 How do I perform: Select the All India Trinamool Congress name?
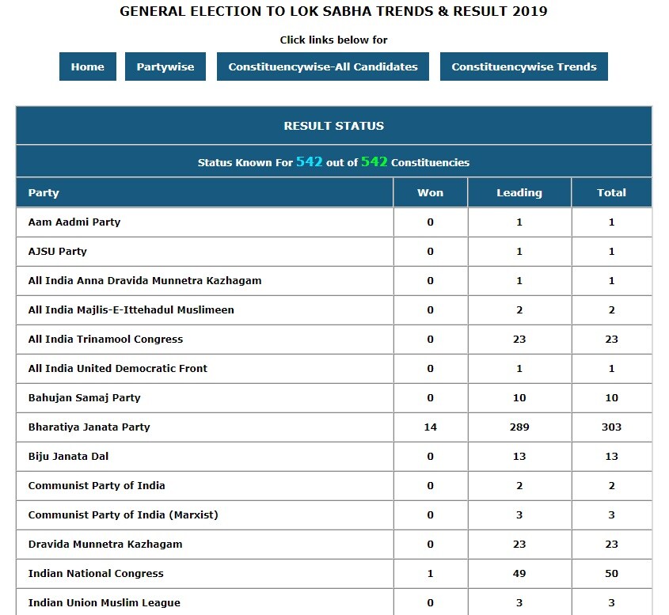[105, 339]
